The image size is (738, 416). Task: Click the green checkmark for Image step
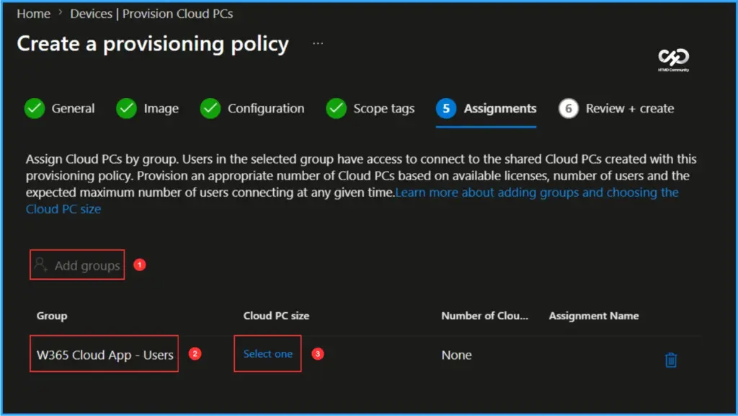click(x=127, y=108)
